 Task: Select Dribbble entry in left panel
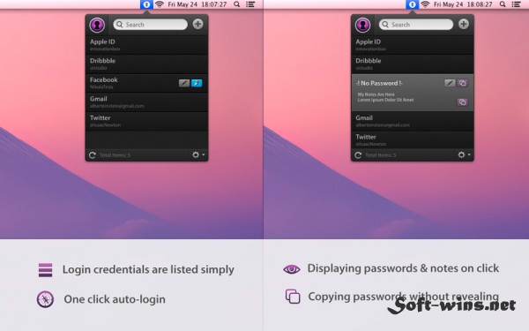coord(146,64)
